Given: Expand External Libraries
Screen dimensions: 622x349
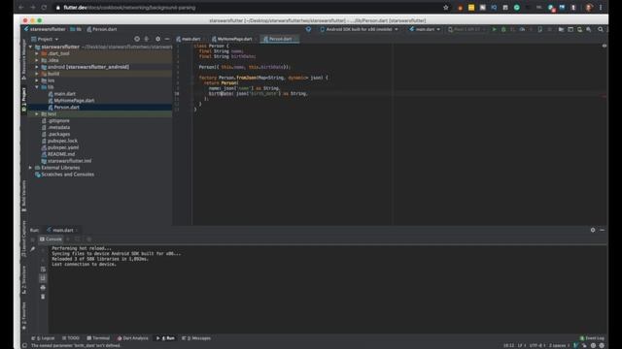Looking at the screenshot, I should (30, 168).
